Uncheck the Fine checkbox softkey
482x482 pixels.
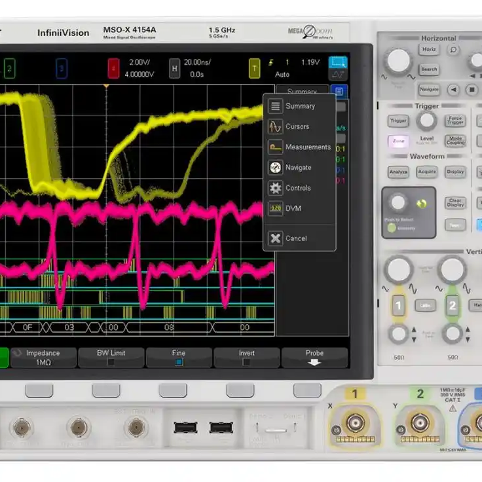[x=179, y=358]
